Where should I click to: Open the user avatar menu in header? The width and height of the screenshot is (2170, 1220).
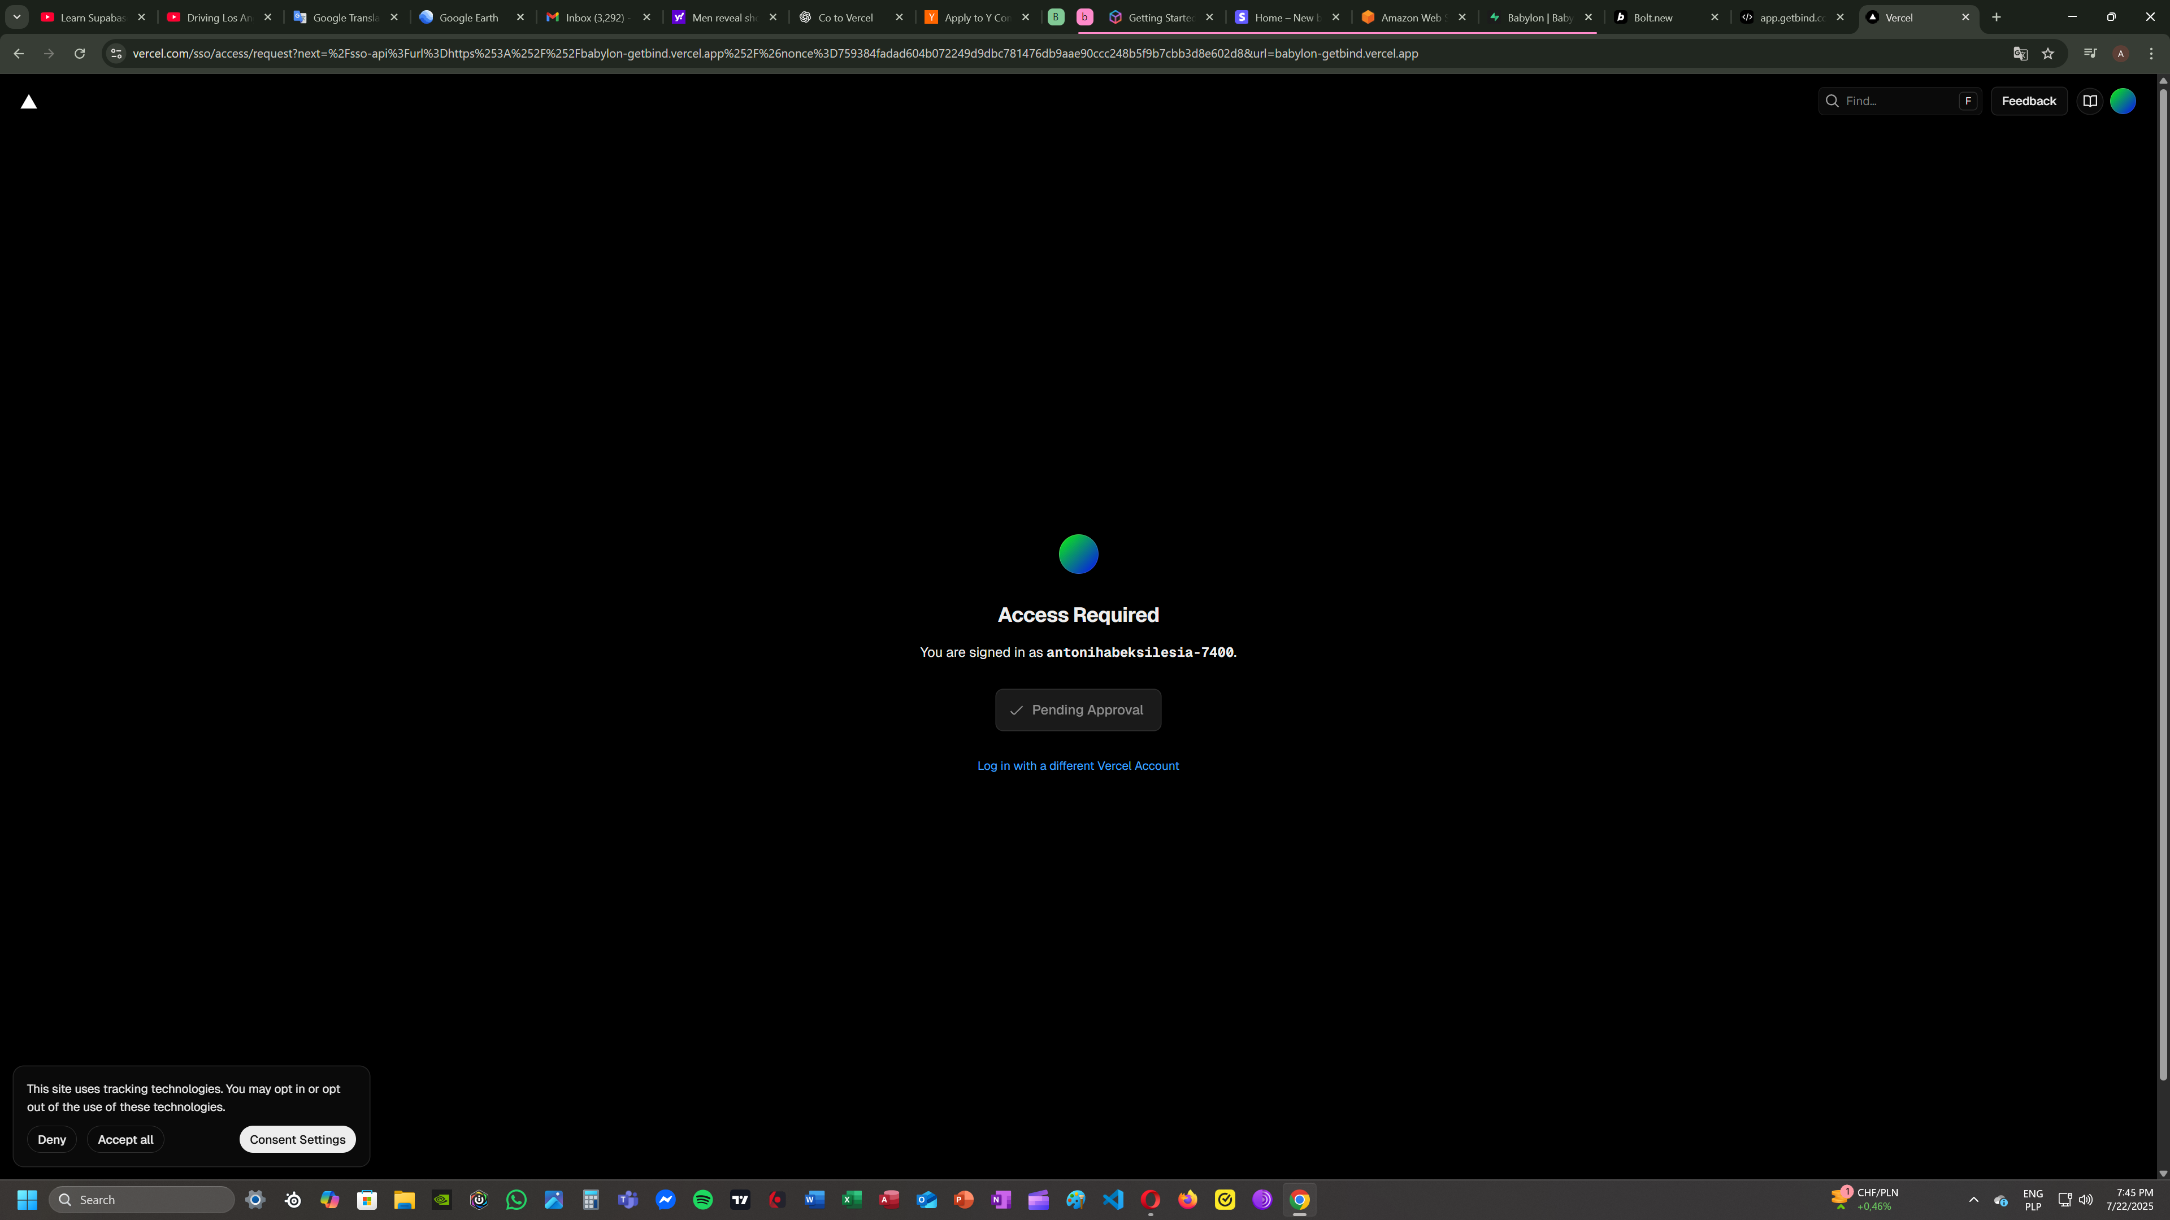[x=2123, y=101]
